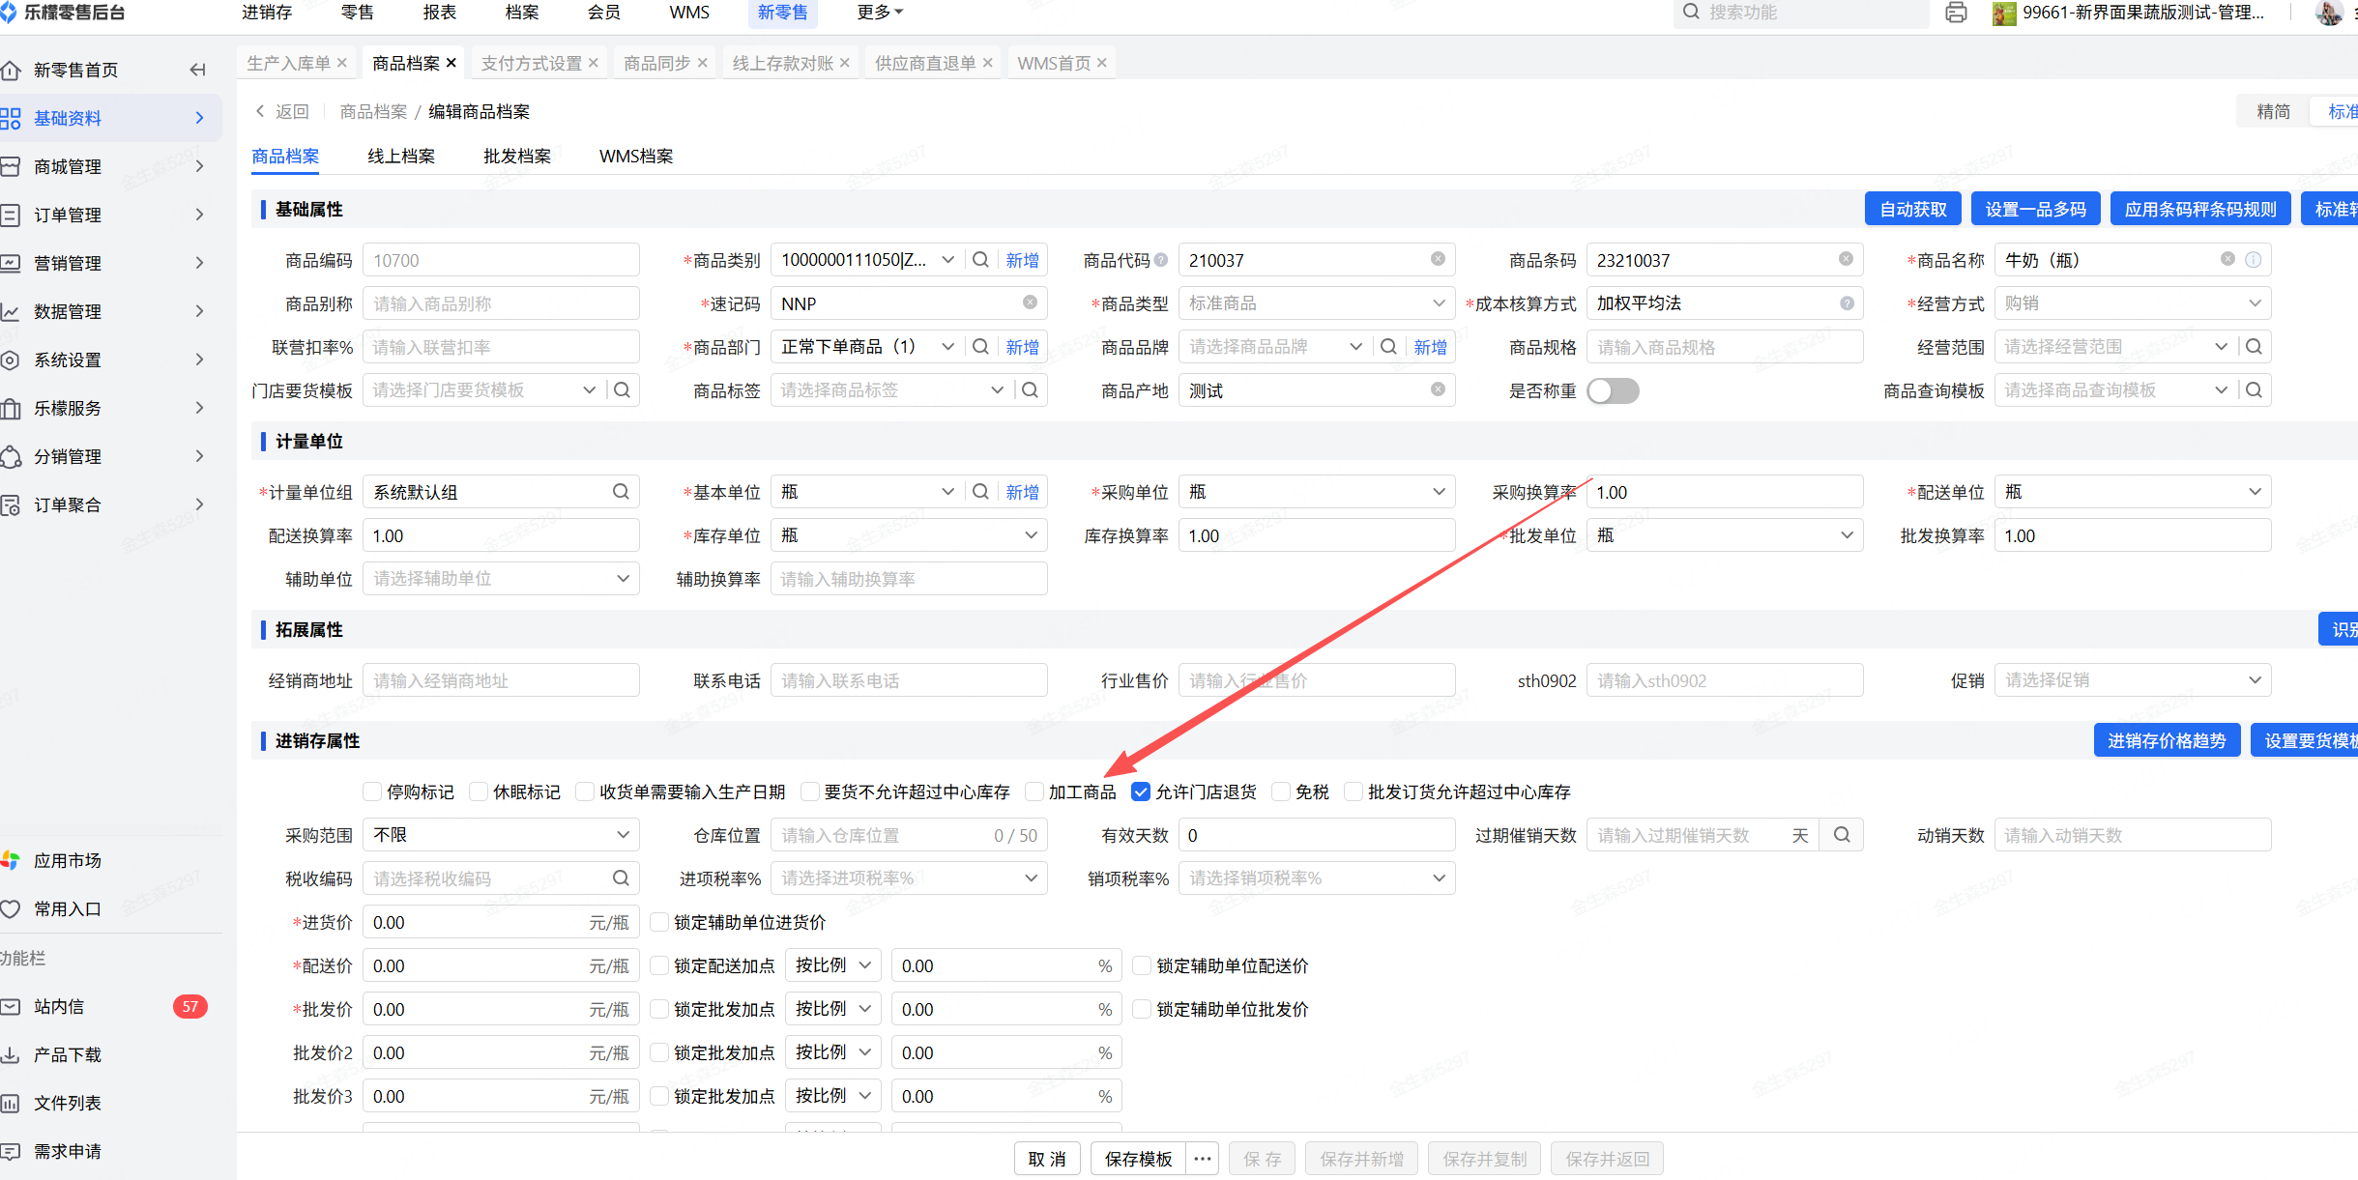Open 站内信 messages from the sidebar
This screenshot has height=1180, width=2358.
[x=59, y=1006]
